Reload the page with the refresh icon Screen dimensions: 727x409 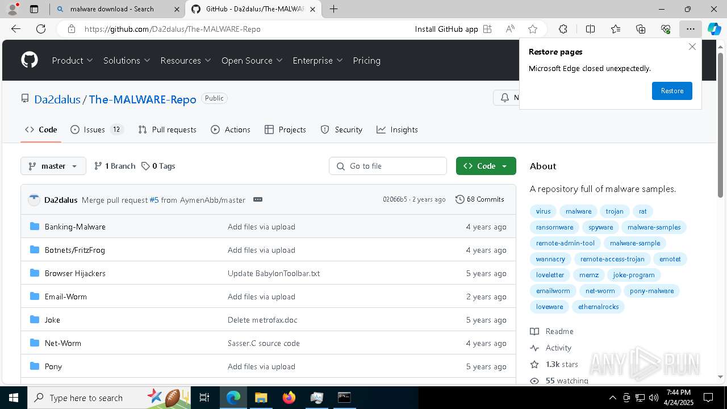coord(41,29)
